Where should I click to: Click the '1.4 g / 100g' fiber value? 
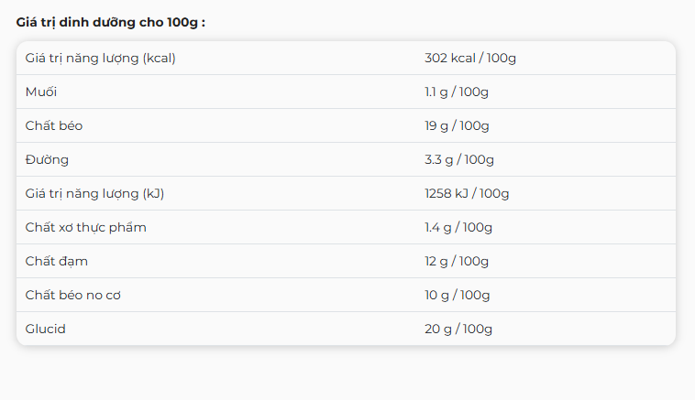[x=458, y=227]
